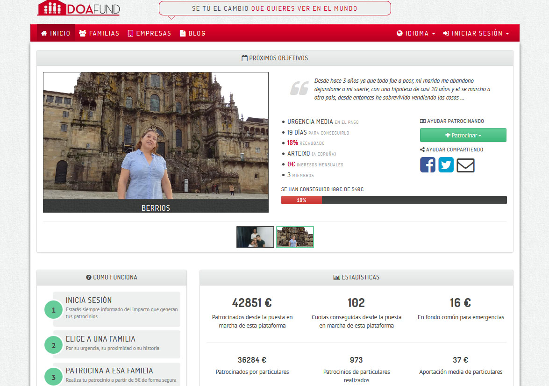Viewport: 549px width, 386px height.
Task: Click the 37 € average contribution figure
Action: [x=460, y=360]
